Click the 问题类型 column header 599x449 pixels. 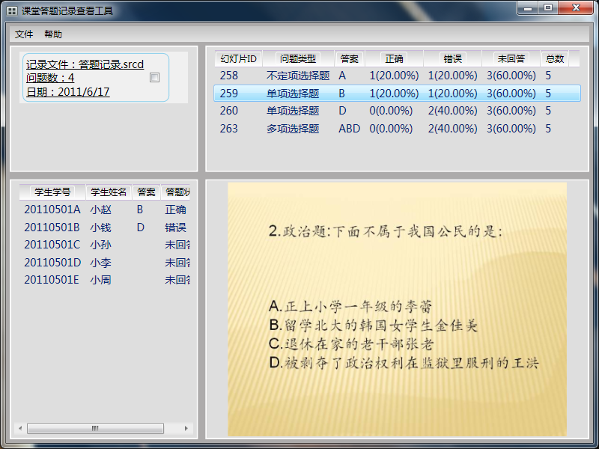click(298, 58)
